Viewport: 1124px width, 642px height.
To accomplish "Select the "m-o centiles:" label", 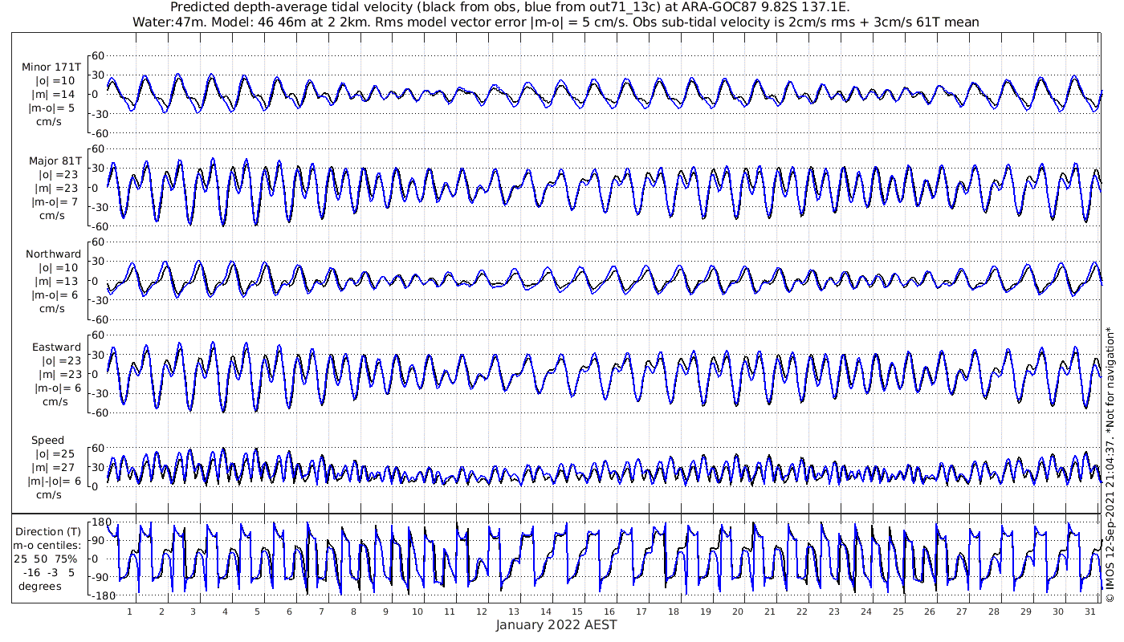I will pos(48,545).
